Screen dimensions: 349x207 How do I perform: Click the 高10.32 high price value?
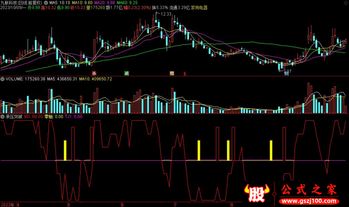coord(48,8)
